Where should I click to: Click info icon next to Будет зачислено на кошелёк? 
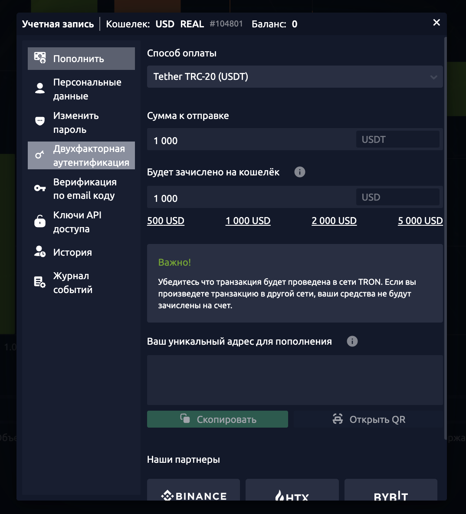click(299, 172)
